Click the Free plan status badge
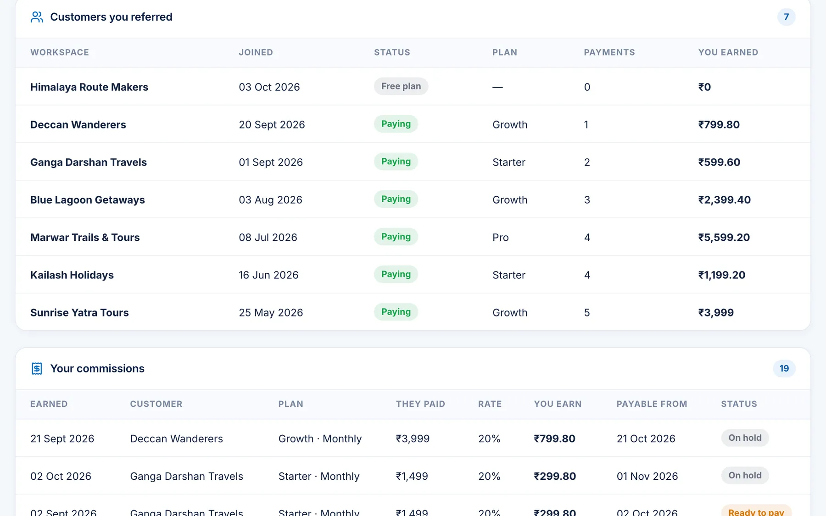 click(401, 86)
